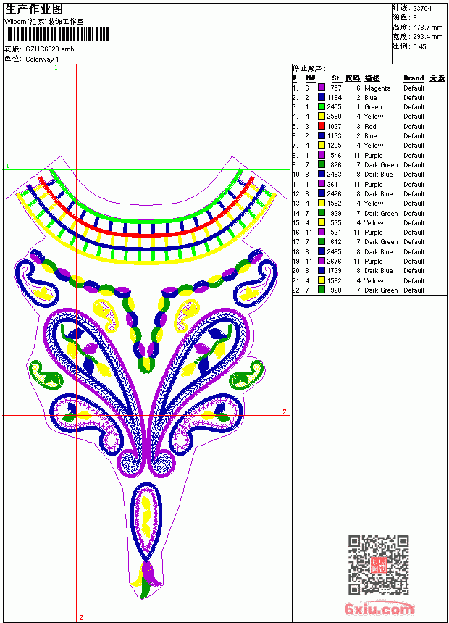The width and height of the screenshot is (449, 623).
Task: Click the stitch count 2405
Action: coord(334,107)
